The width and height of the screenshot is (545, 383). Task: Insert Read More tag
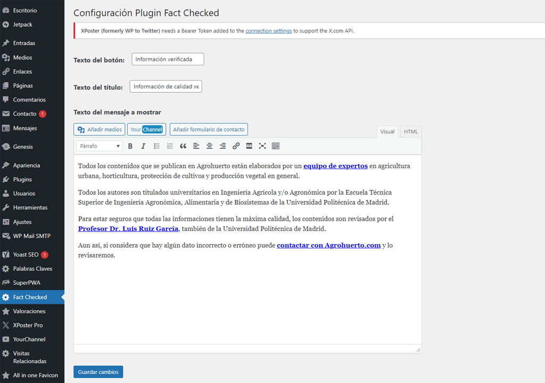[x=249, y=146]
